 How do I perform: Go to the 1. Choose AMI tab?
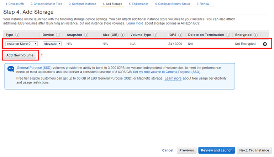[x=14, y=4]
